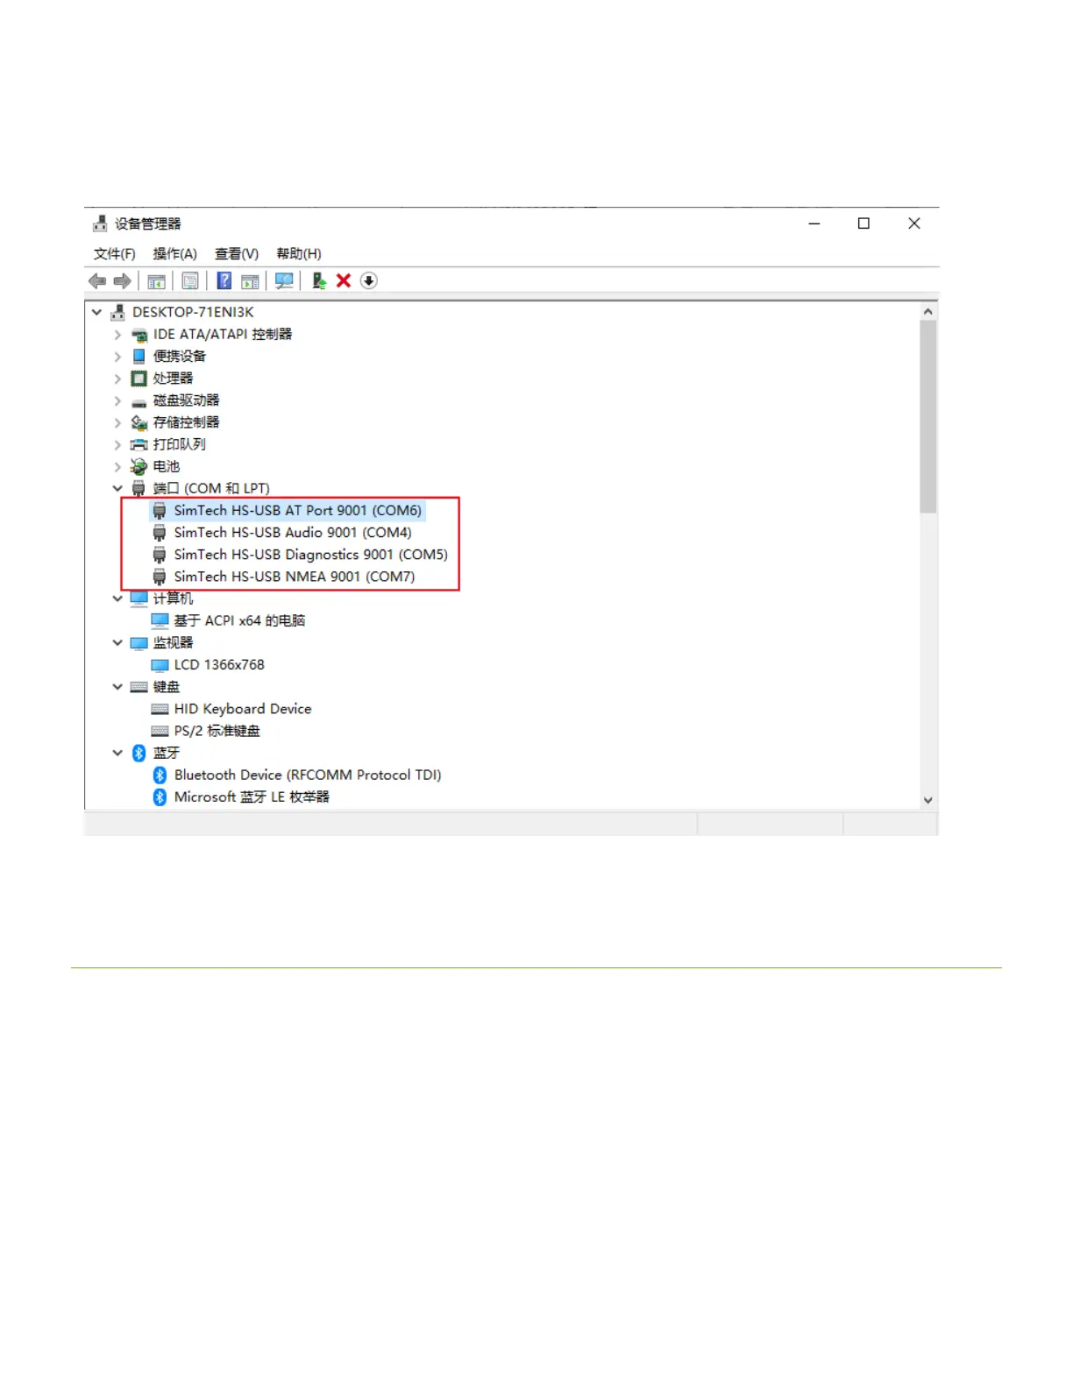
Task: Click the scan for hardware changes icon
Action: point(284,281)
